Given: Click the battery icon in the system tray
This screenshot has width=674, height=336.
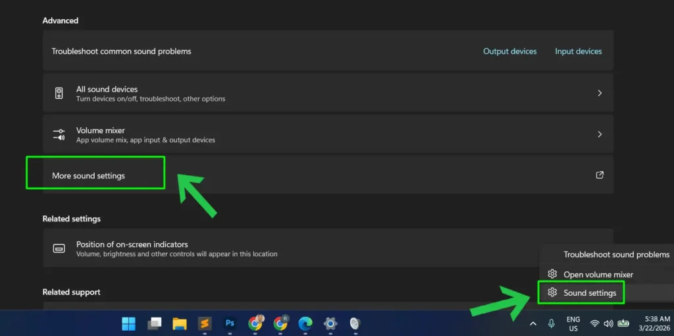Looking at the screenshot, I should 623,323.
